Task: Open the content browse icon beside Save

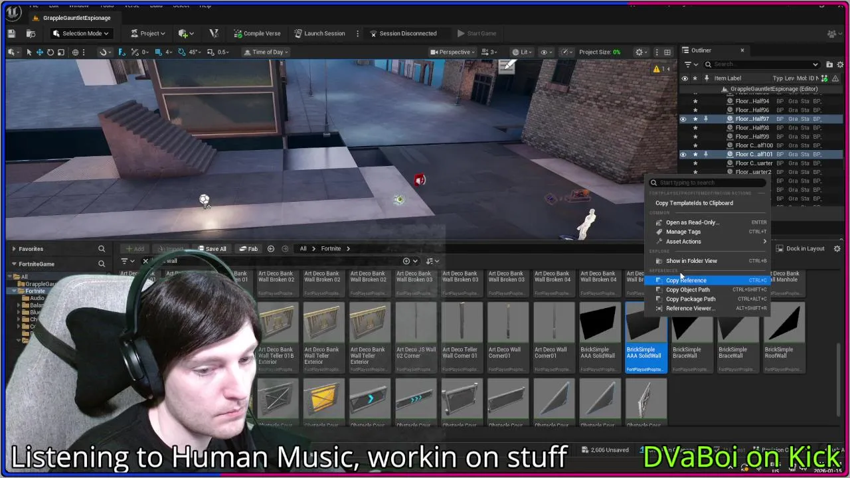Action: tap(31, 33)
